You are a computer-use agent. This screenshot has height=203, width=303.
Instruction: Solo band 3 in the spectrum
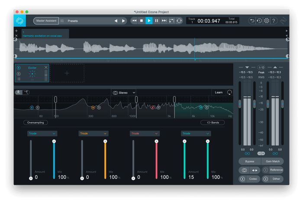click(158, 108)
